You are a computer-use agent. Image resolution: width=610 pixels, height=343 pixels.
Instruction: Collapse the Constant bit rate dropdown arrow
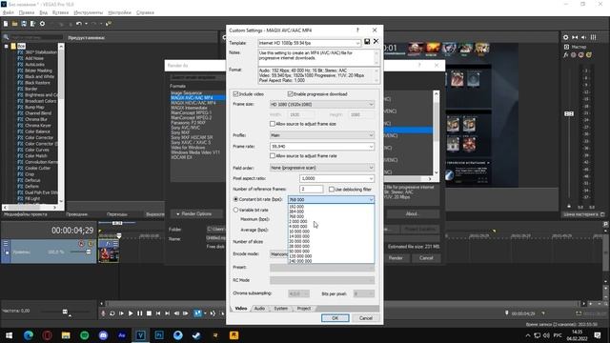pyautogui.click(x=371, y=199)
